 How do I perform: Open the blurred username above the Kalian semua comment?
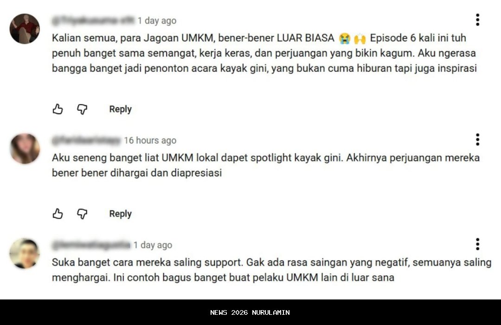pyautogui.click(x=93, y=20)
